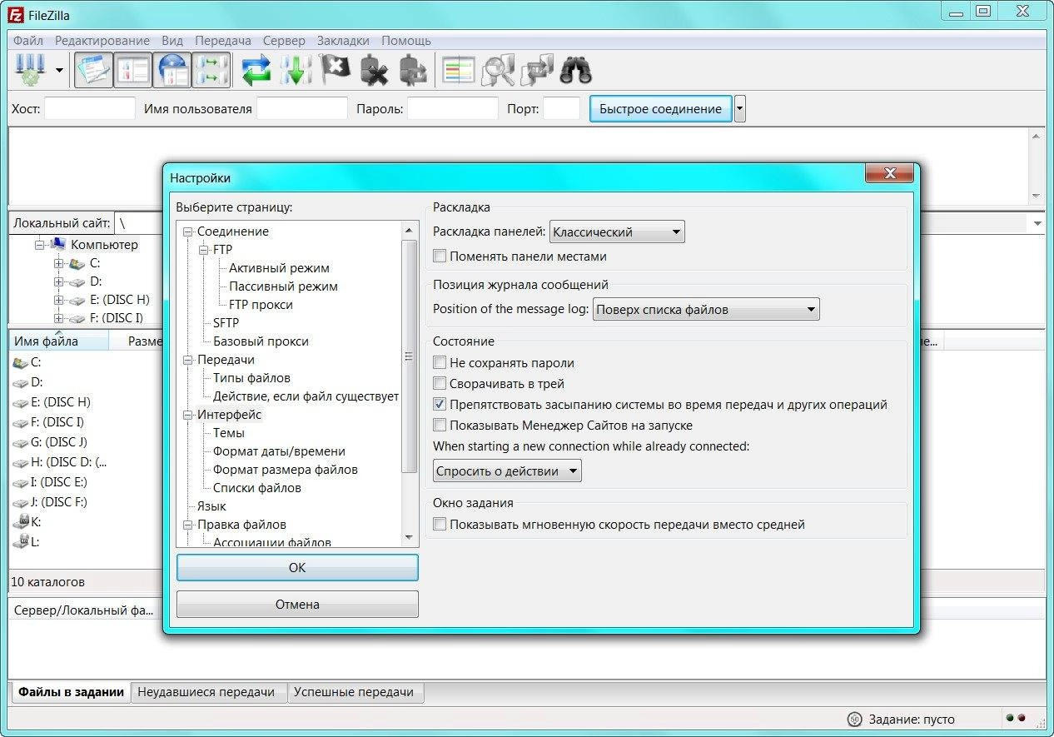Open the Помощь menu
This screenshot has width=1054, height=737.
pyautogui.click(x=406, y=40)
